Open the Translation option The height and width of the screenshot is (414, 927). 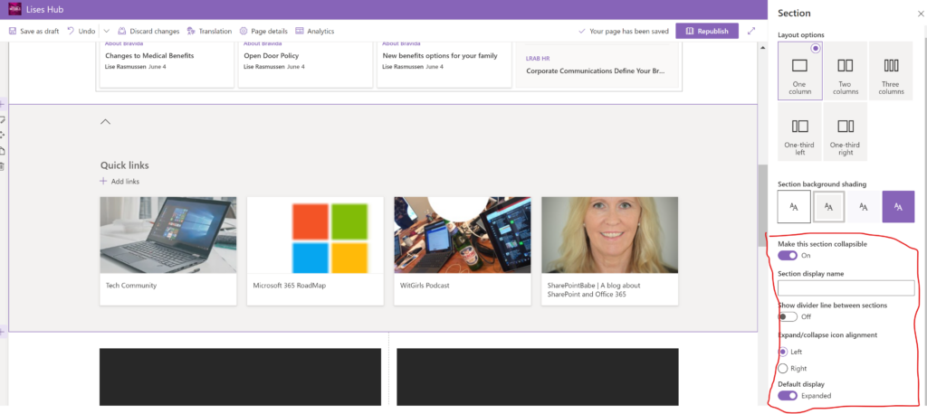coord(209,32)
